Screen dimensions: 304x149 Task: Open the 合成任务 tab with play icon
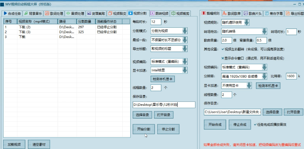[x=12, y=13]
